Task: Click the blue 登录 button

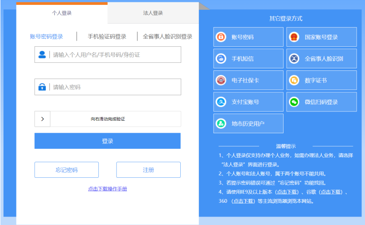Action: point(107,141)
